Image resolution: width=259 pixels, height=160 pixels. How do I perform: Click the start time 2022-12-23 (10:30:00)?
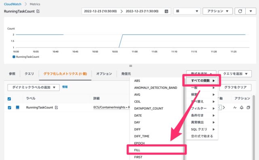click(x=100, y=11)
